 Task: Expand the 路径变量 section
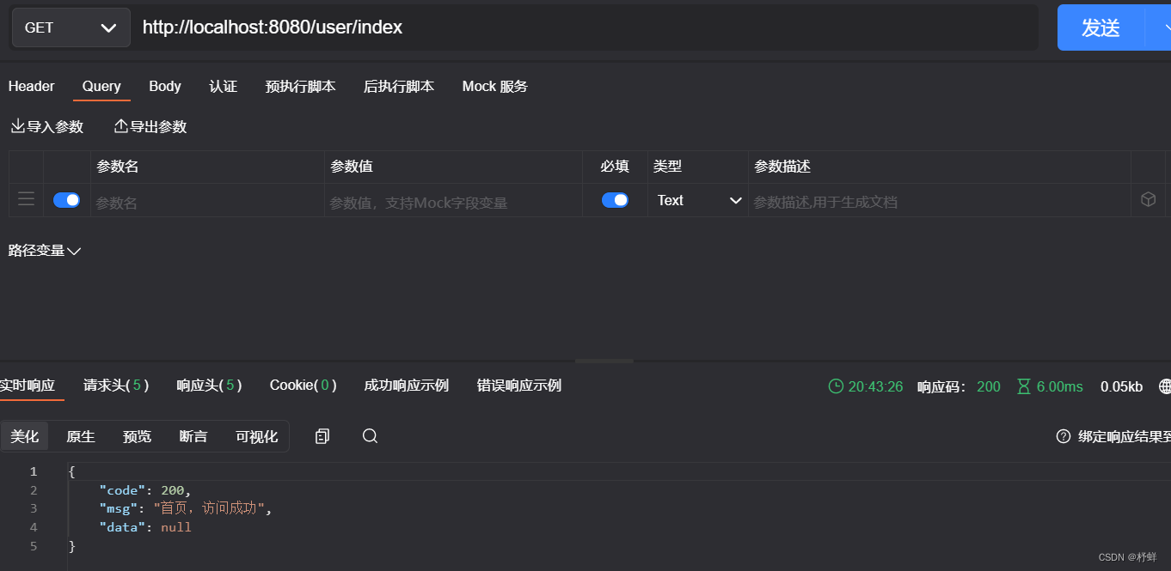click(x=45, y=251)
